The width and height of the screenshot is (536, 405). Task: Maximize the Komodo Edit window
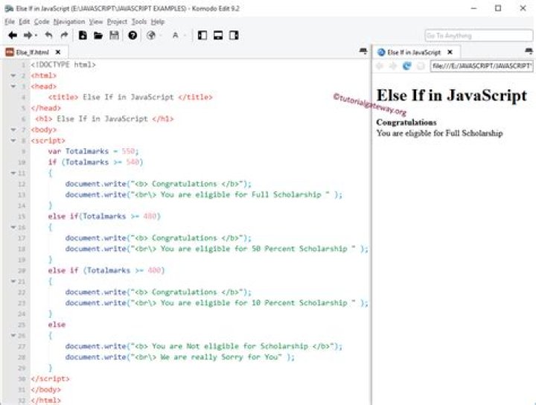[x=498, y=8]
